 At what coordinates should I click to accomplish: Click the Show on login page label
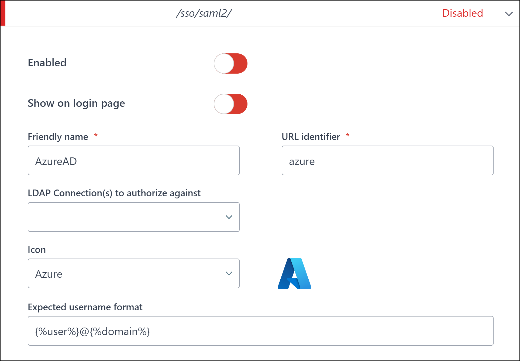(76, 103)
